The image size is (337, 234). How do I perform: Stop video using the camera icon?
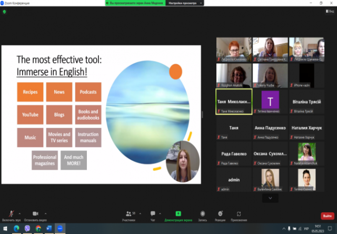coord(35,213)
